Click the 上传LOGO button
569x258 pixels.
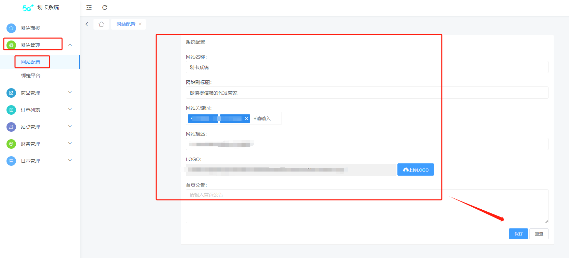415,170
